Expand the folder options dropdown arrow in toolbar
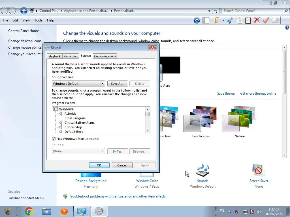The height and width of the screenshot is (217, 290). 223,20
